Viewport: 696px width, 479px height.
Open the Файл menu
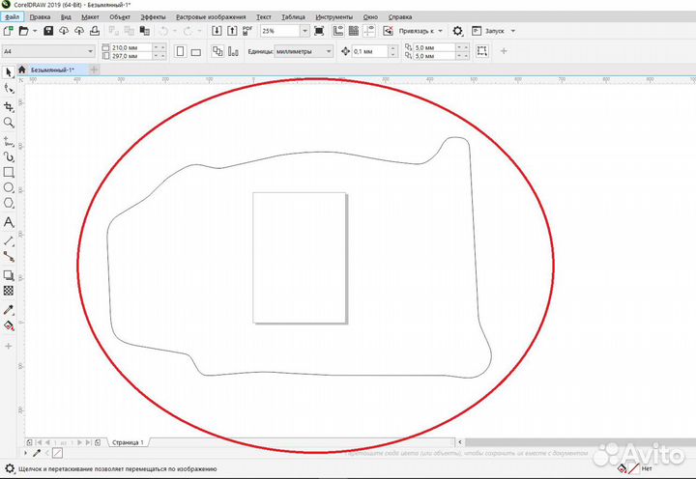coord(12,16)
